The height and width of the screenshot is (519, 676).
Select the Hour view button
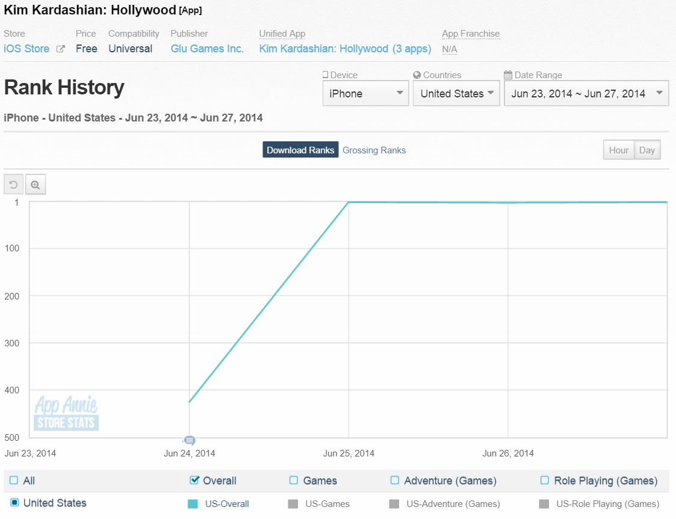(619, 150)
